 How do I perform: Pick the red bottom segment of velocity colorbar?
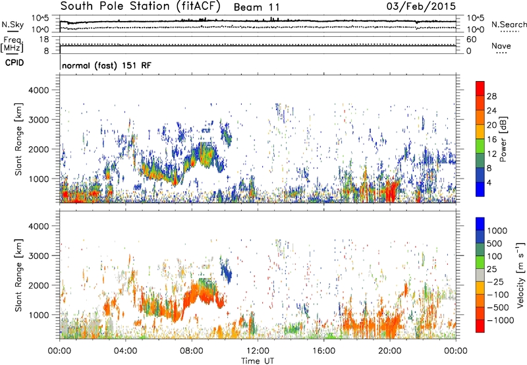click(x=480, y=326)
